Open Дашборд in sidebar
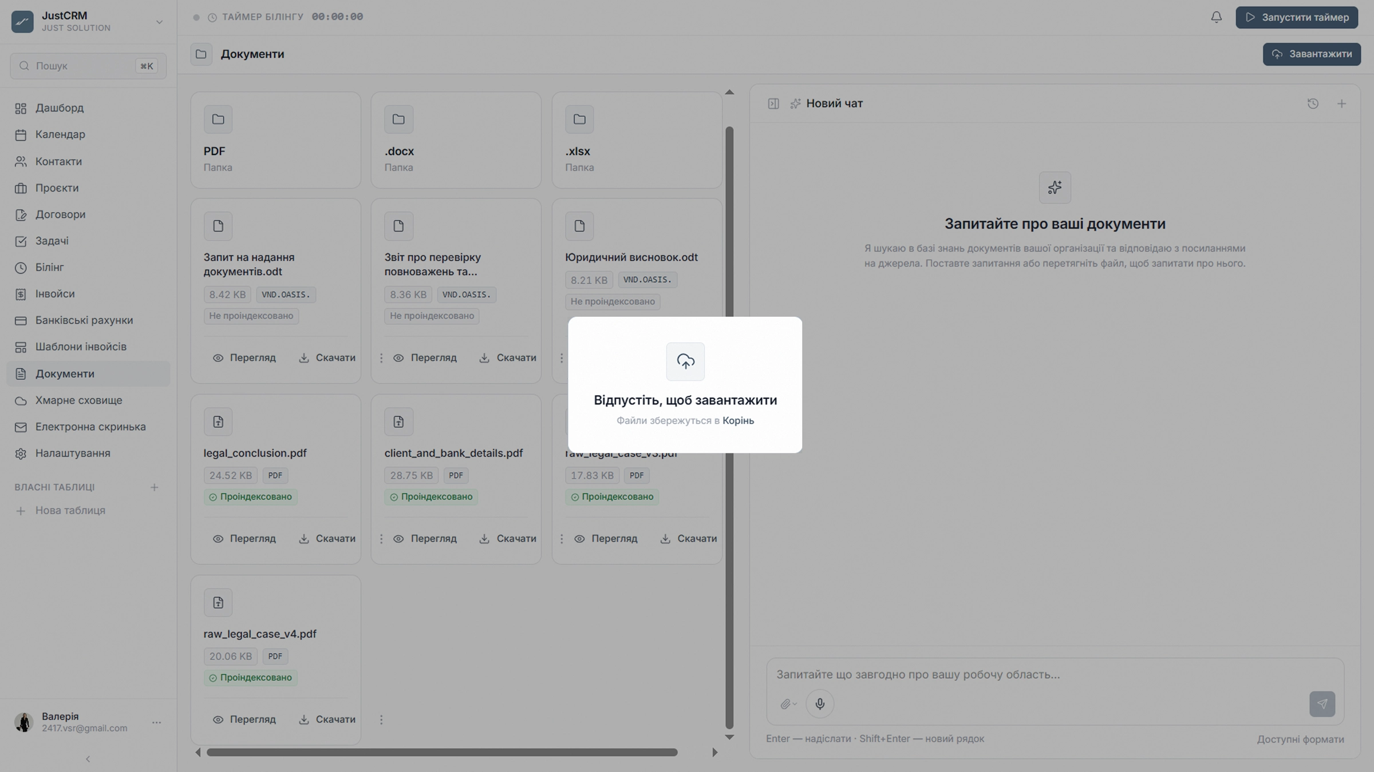The width and height of the screenshot is (1374, 772). pos(88,108)
